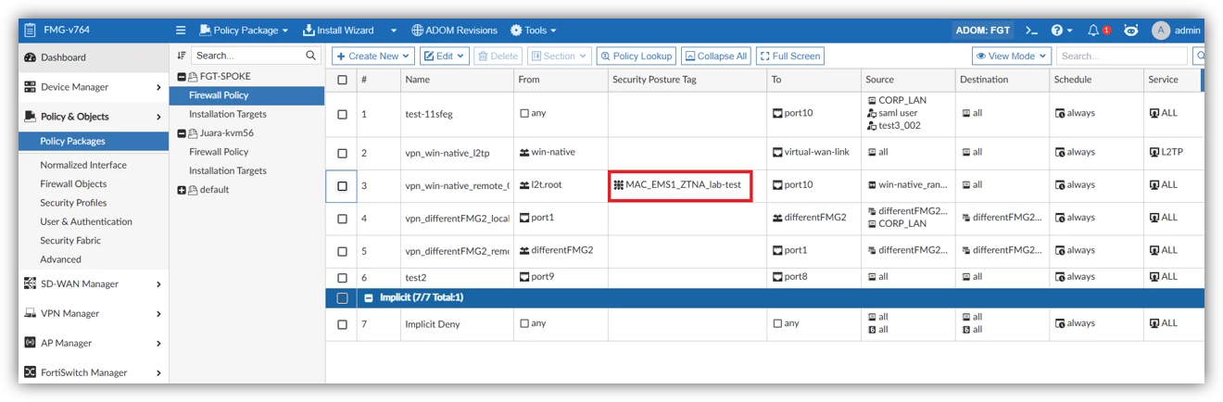Image resolution: width=1223 pixels, height=402 pixels.
Task: Click the FGT-SPOKE package icon
Action: pos(193,77)
